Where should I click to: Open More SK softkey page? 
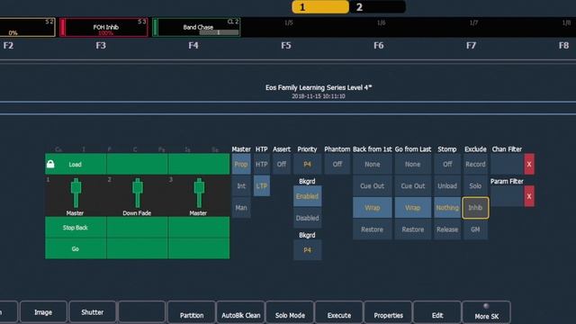pos(486,313)
